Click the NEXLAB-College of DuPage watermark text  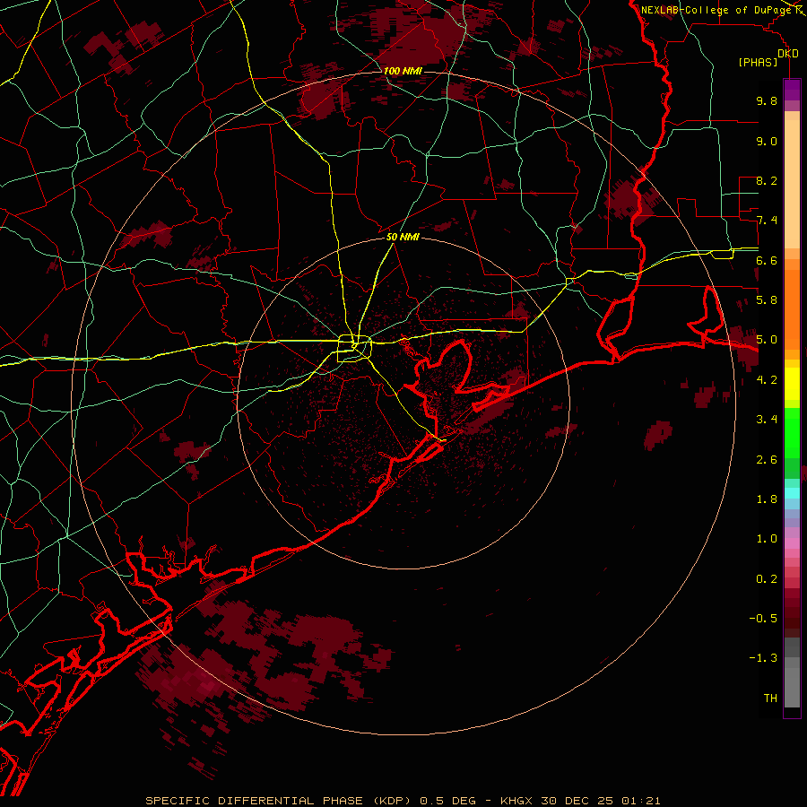click(717, 10)
